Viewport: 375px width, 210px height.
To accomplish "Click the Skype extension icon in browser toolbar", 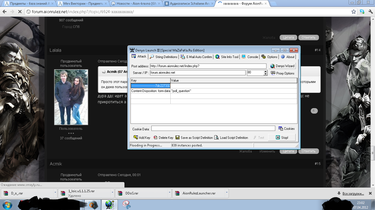I will (x=362, y=12).
